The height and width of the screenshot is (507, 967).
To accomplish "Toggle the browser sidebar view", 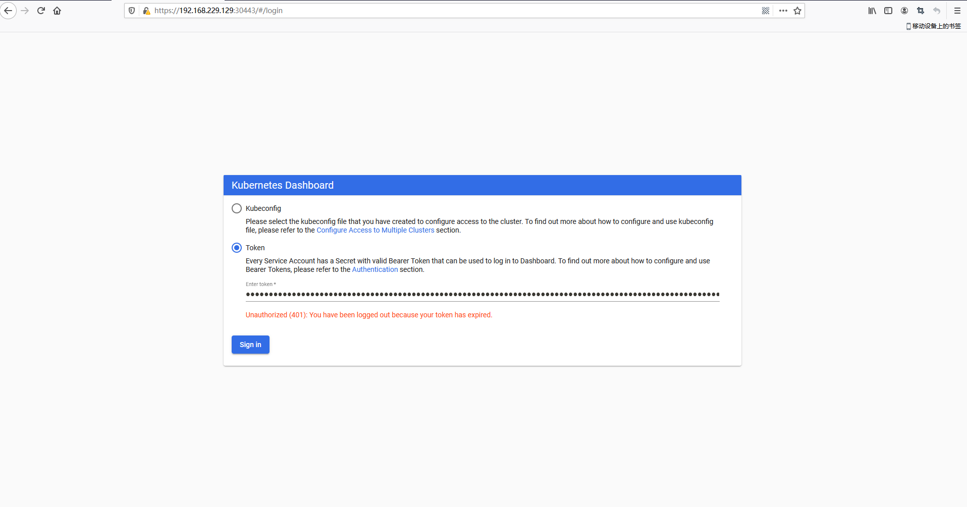I will point(888,11).
